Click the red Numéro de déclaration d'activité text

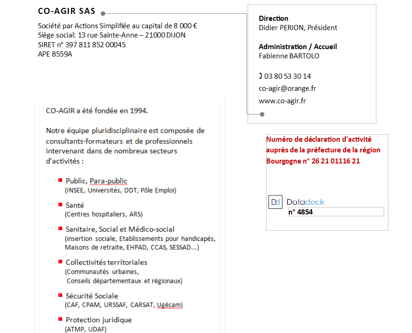pos(318,139)
